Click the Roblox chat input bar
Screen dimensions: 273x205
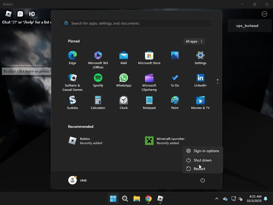point(26,71)
